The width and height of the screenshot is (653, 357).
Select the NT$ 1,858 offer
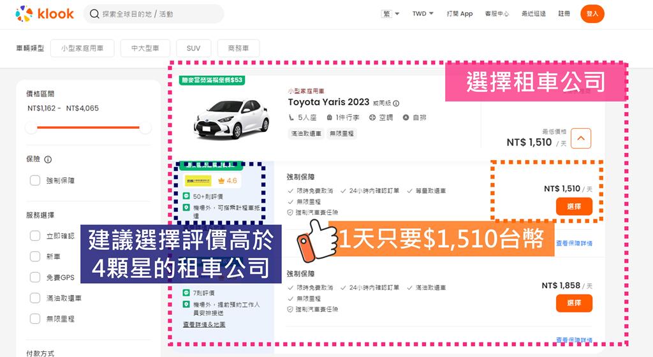pyautogui.click(x=574, y=303)
